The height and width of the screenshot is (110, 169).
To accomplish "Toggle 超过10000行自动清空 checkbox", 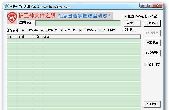I will pos(125,16).
